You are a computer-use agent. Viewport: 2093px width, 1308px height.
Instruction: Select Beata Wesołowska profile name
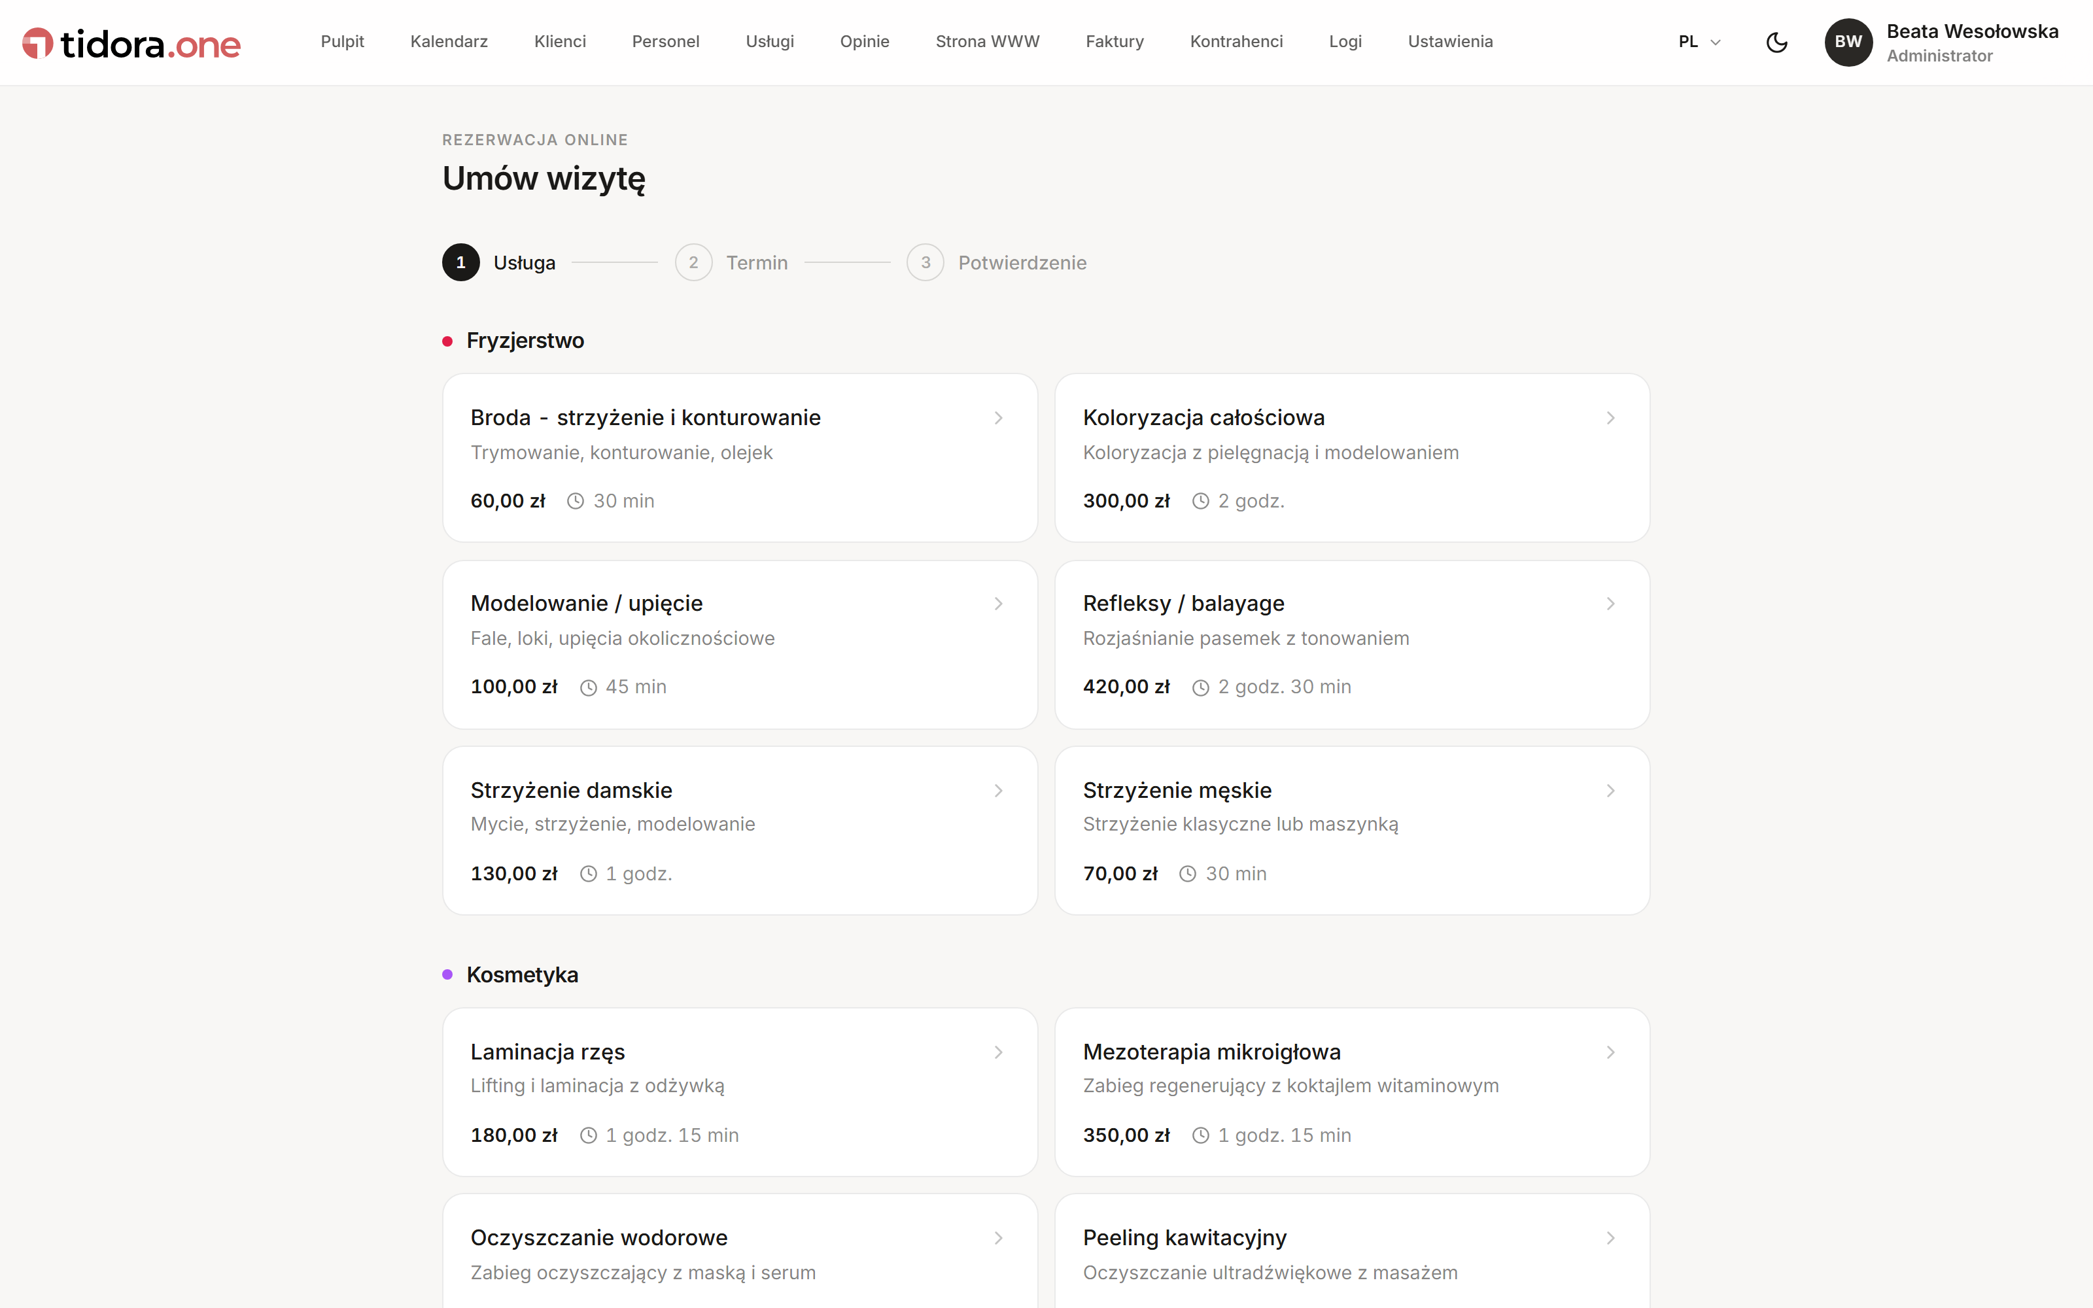tap(1972, 31)
